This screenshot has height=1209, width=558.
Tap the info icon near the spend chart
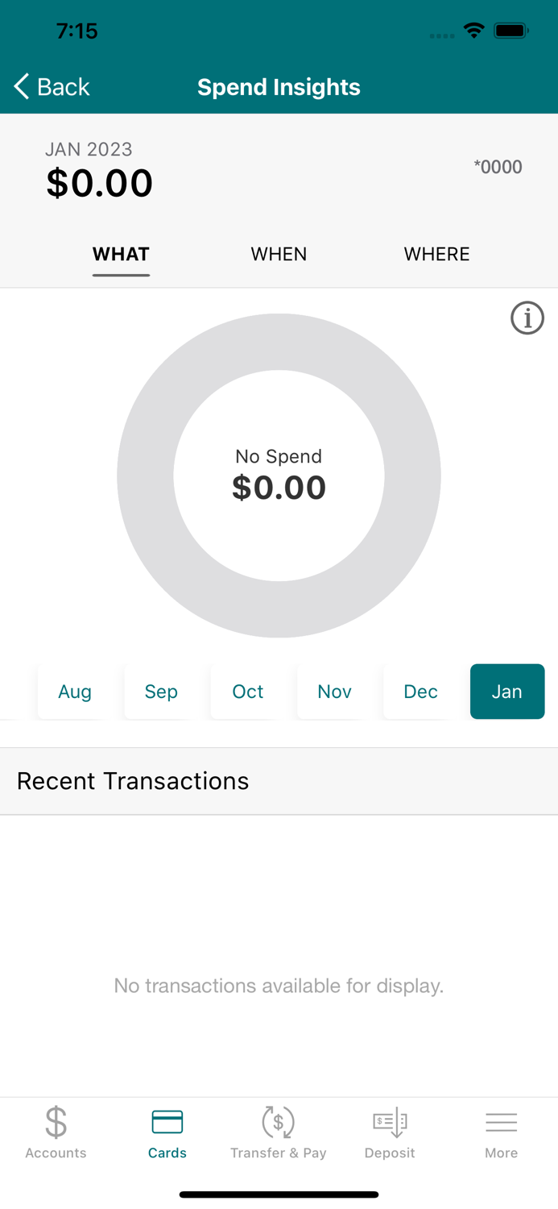pos(527,318)
